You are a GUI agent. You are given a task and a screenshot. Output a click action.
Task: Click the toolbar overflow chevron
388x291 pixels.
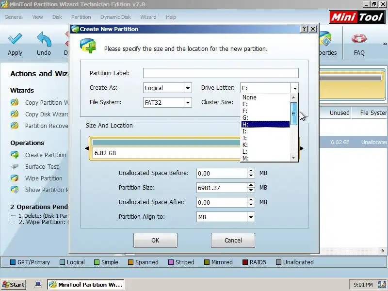pos(385,44)
